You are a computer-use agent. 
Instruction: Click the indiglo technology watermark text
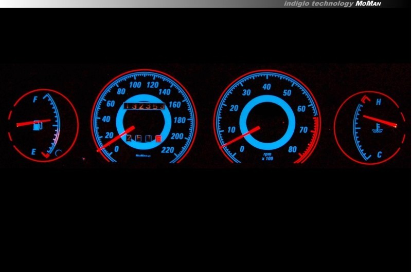pyautogui.click(x=318, y=4)
